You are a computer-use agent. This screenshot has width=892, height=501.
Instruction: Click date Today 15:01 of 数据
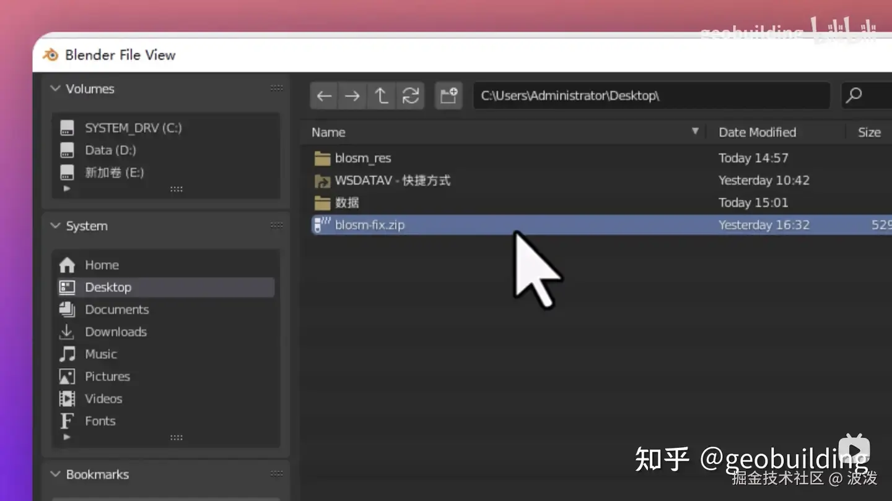click(x=753, y=203)
